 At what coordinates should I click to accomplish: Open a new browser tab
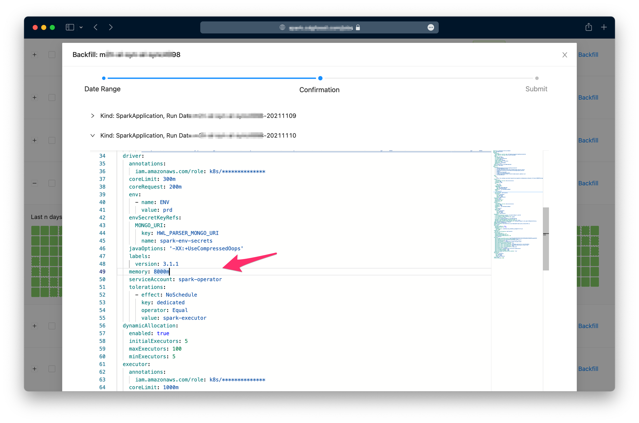(x=604, y=27)
